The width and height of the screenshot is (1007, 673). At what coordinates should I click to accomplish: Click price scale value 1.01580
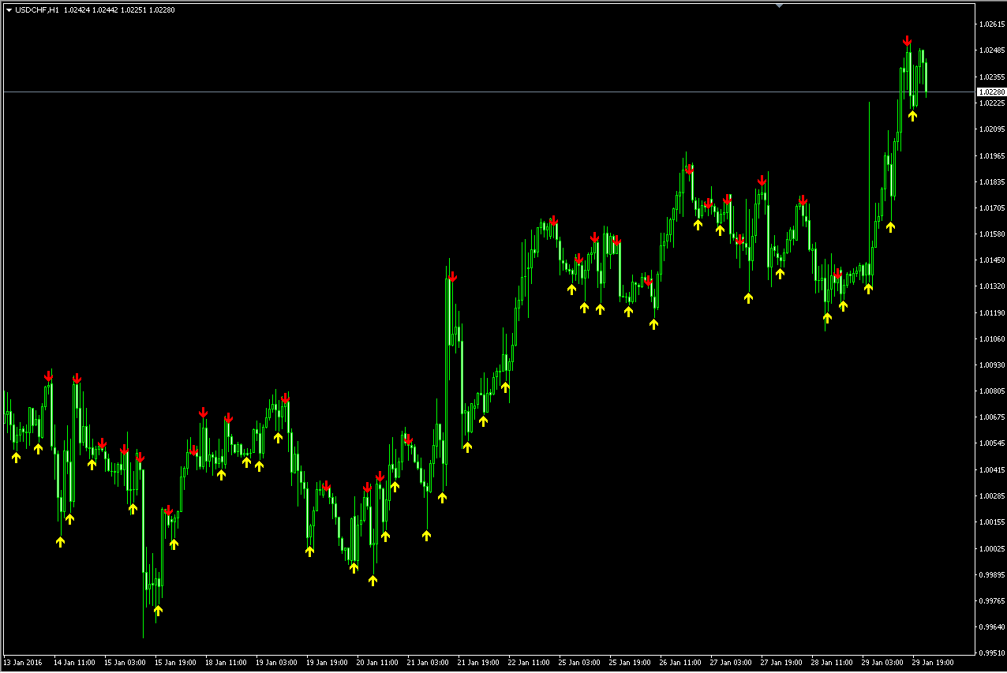pos(991,234)
